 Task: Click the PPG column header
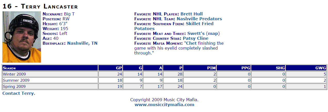tap(234, 68)
